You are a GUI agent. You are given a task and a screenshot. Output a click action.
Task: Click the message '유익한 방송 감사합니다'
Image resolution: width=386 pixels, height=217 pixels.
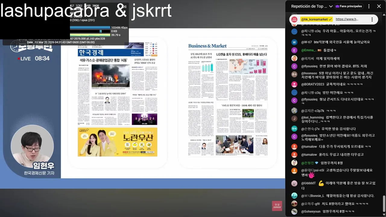click(x=339, y=129)
